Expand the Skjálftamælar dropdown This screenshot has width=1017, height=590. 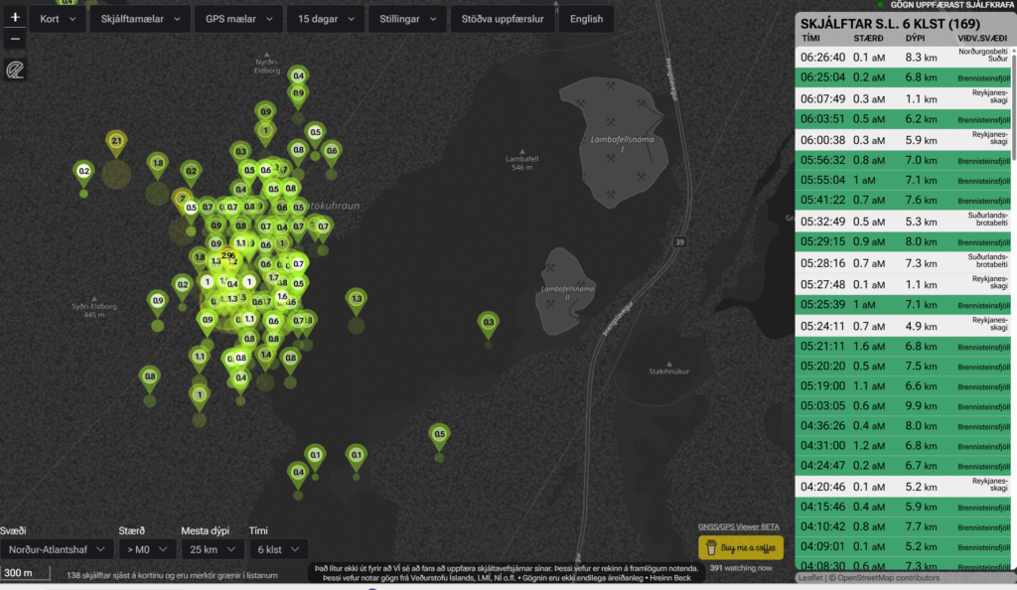tap(140, 19)
